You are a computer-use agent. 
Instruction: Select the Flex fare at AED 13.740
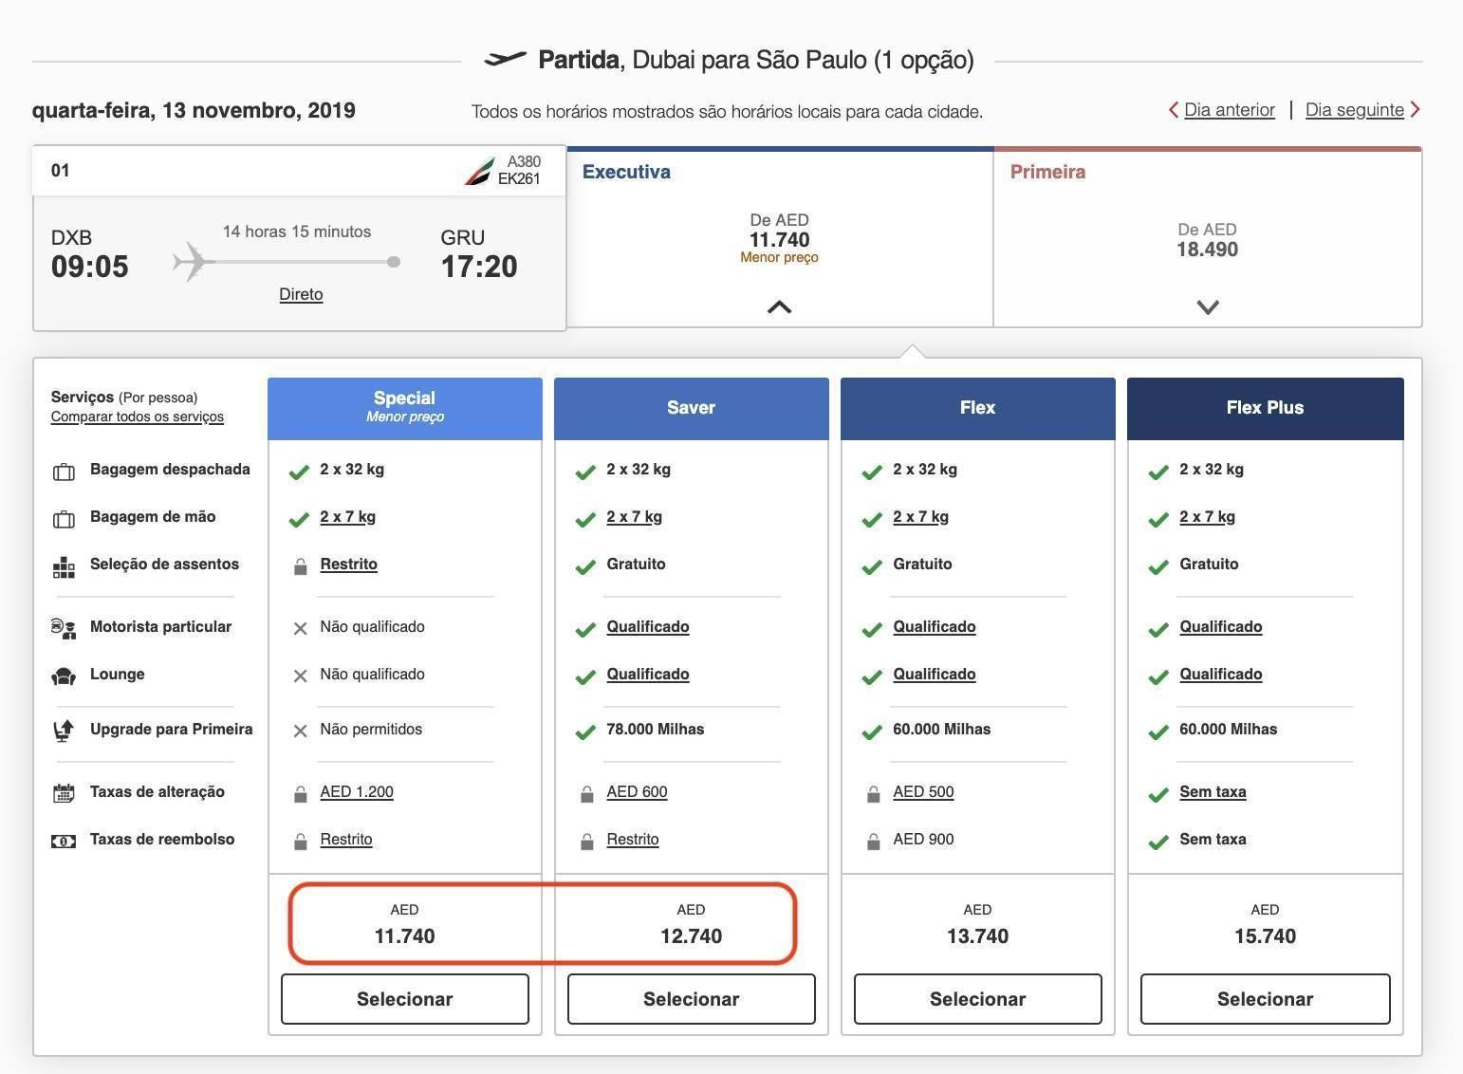(x=977, y=999)
